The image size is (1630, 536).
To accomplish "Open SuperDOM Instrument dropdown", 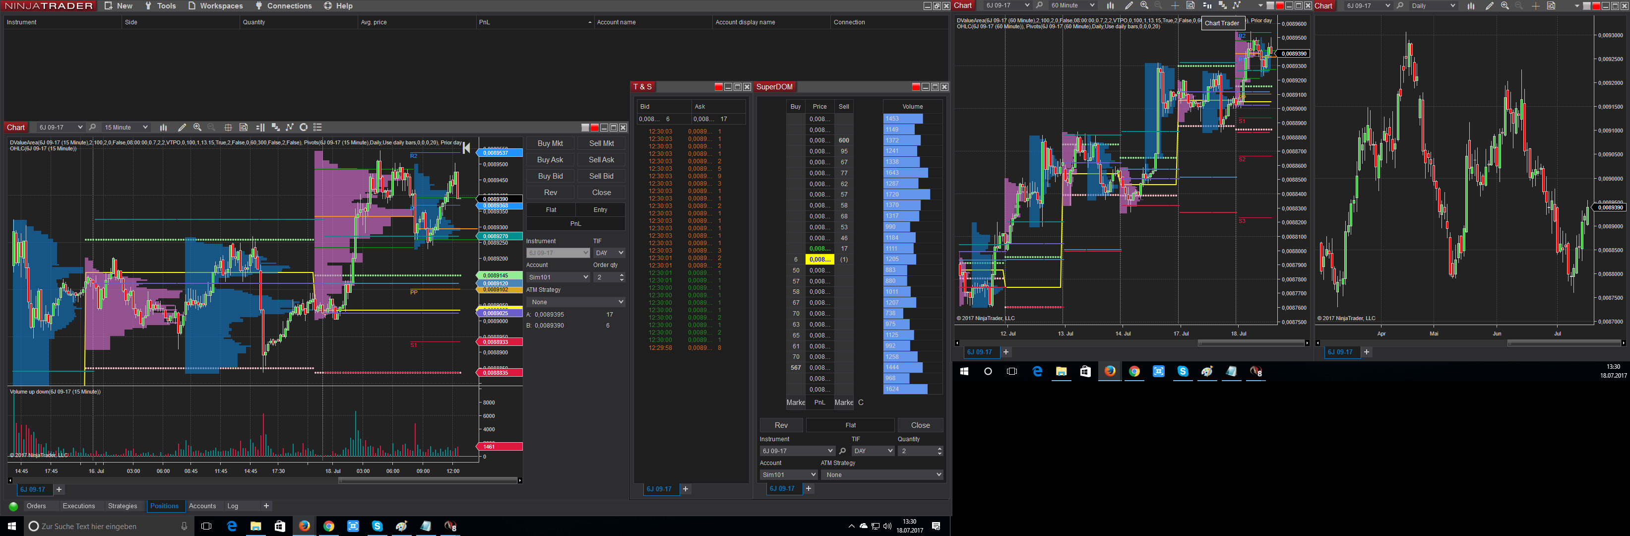I will click(x=797, y=451).
